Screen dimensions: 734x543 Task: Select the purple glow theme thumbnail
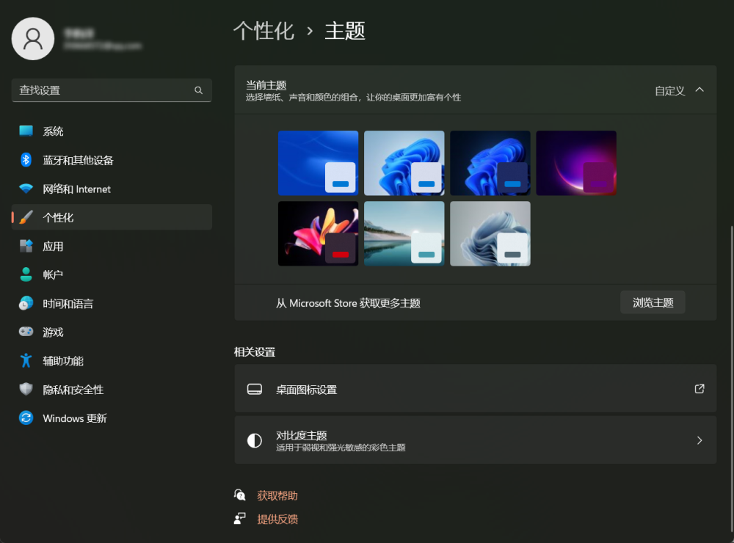[576, 163]
